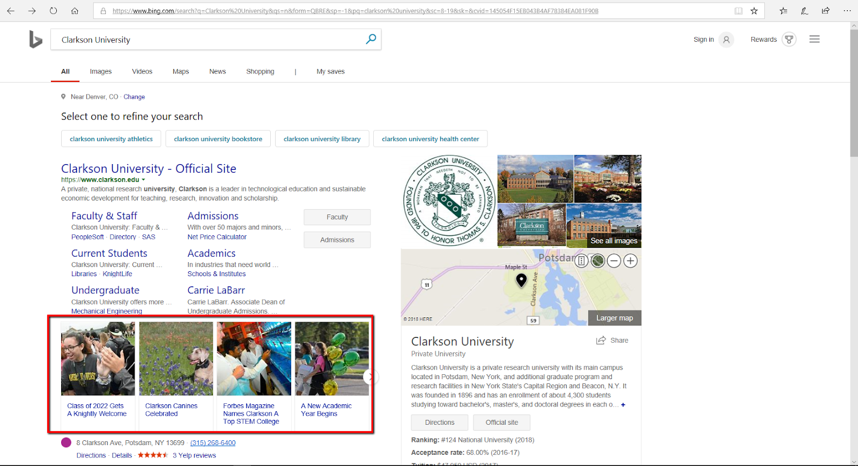Refresh the current page
The width and height of the screenshot is (858, 466).
pos(54,11)
